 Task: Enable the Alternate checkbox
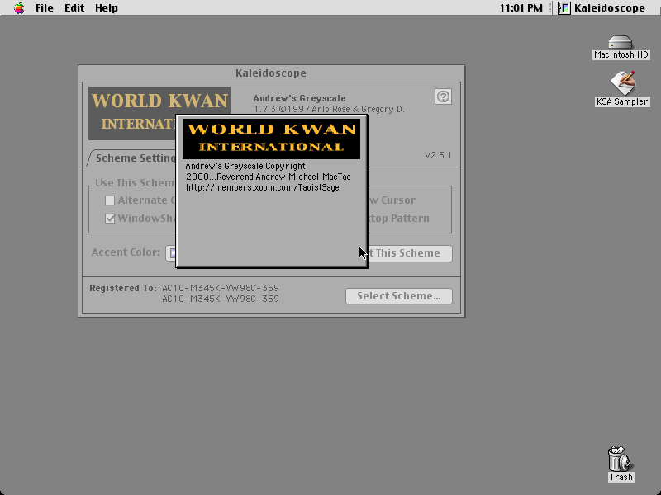tap(110, 200)
